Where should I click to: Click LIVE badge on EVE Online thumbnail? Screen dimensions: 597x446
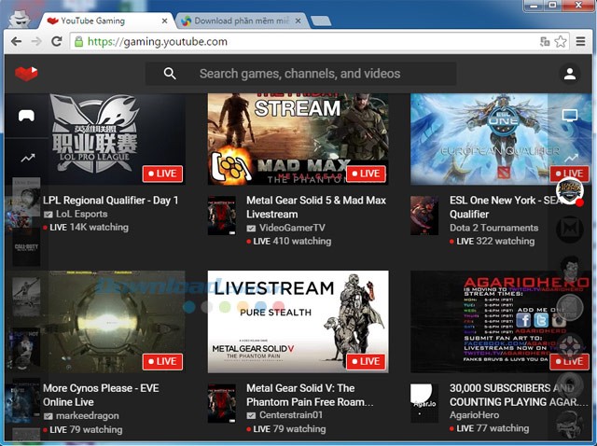pyautogui.click(x=162, y=361)
